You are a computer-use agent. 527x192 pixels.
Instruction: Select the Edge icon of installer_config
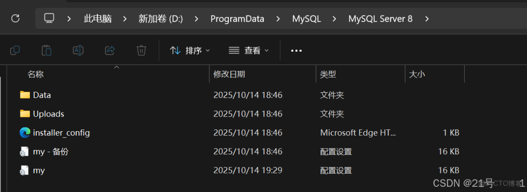pos(25,133)
